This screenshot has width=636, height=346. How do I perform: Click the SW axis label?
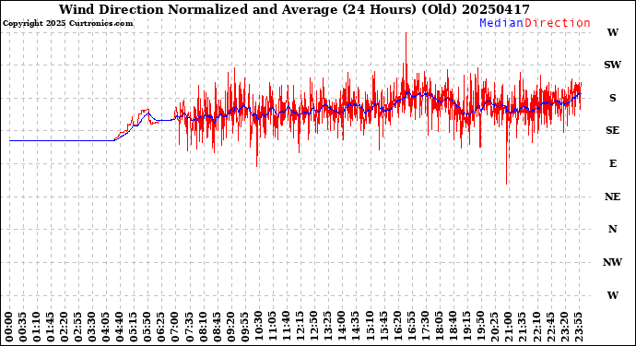[x=612, y=65]
